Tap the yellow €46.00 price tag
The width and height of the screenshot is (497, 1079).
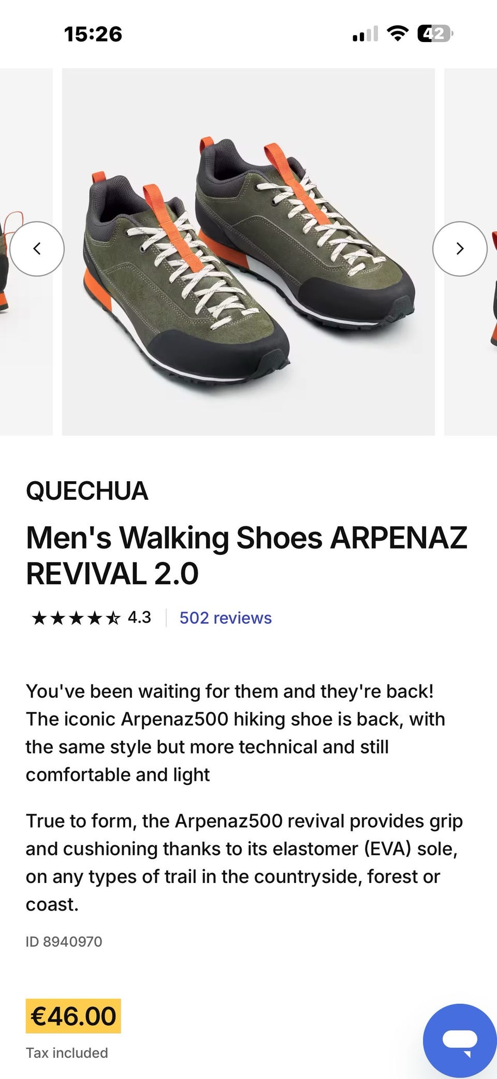tap(74, 1016)
